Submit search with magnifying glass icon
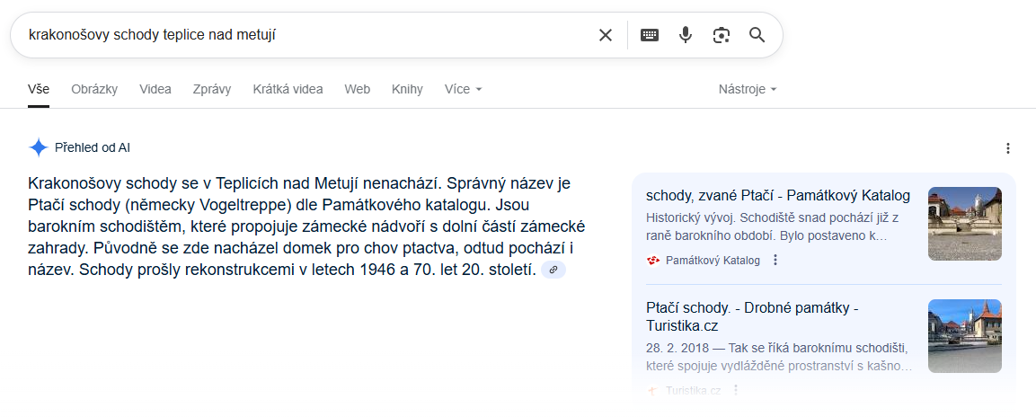This screenshot has width=1036, height=417. pyautogui.click(x=757, y=35)
